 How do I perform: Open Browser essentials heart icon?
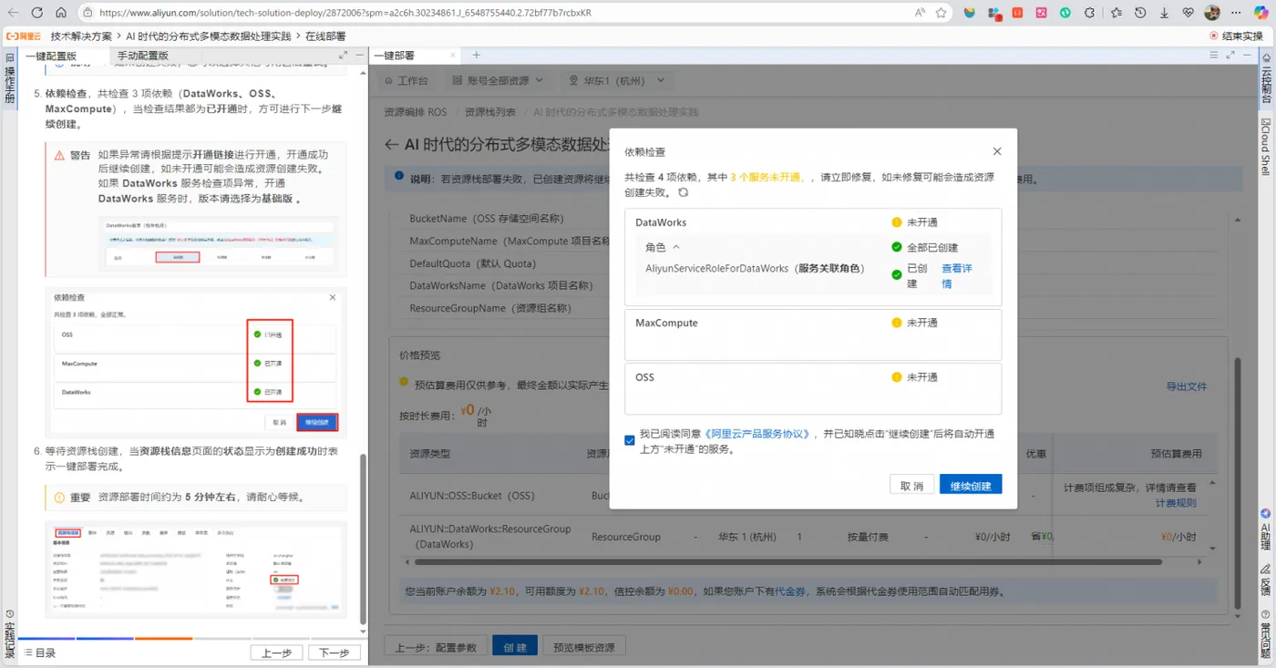tap(1189, 13)
